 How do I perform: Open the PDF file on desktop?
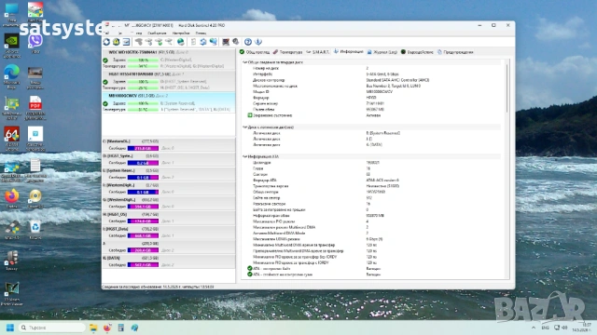(x=35, y=108)
